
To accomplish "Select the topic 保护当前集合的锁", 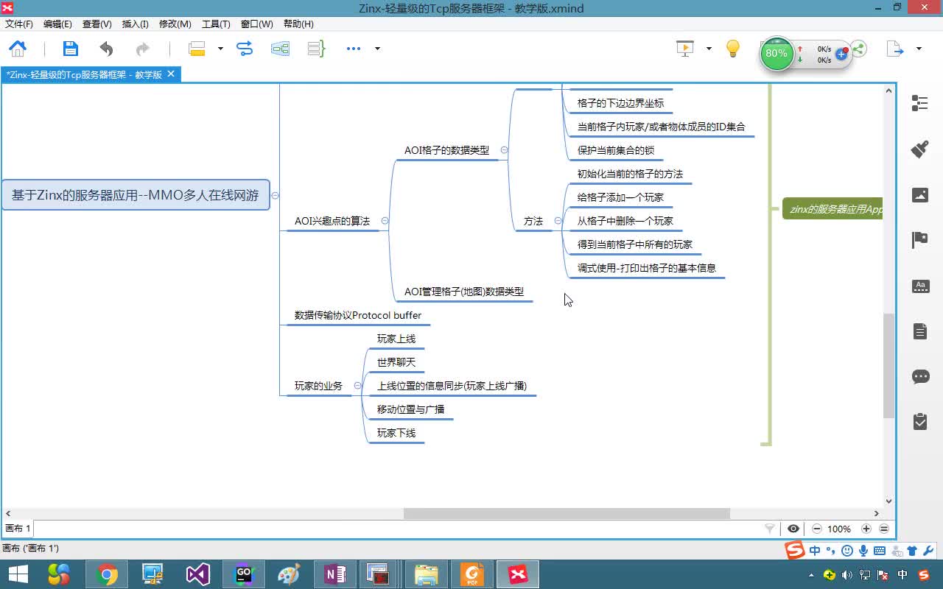I will tap(616, 150).
